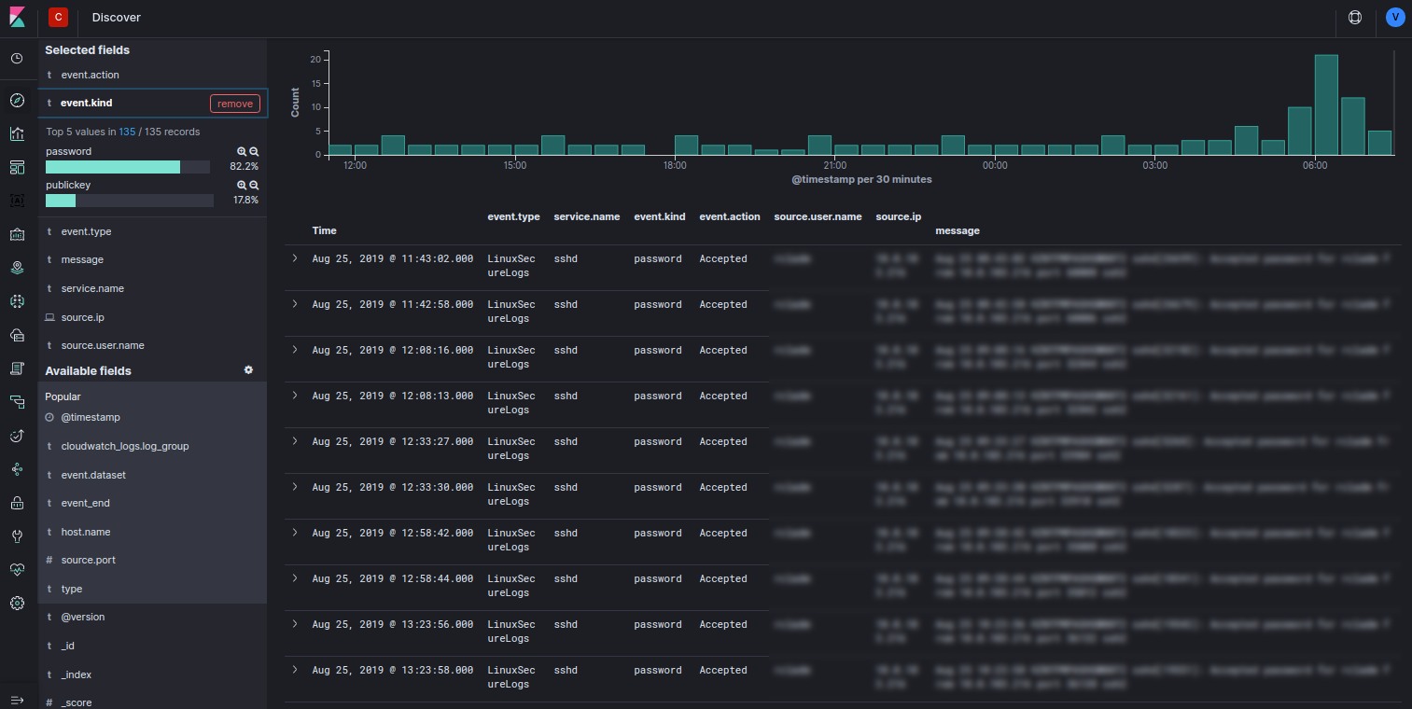
Task: Filter for the publickey value
Action: 242,185
